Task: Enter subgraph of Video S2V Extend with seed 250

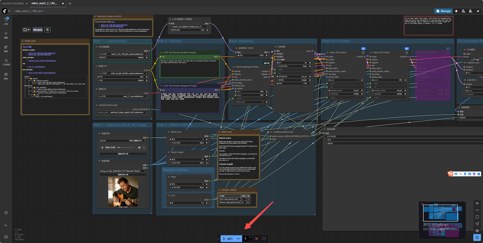Action: tap(407, 52)
